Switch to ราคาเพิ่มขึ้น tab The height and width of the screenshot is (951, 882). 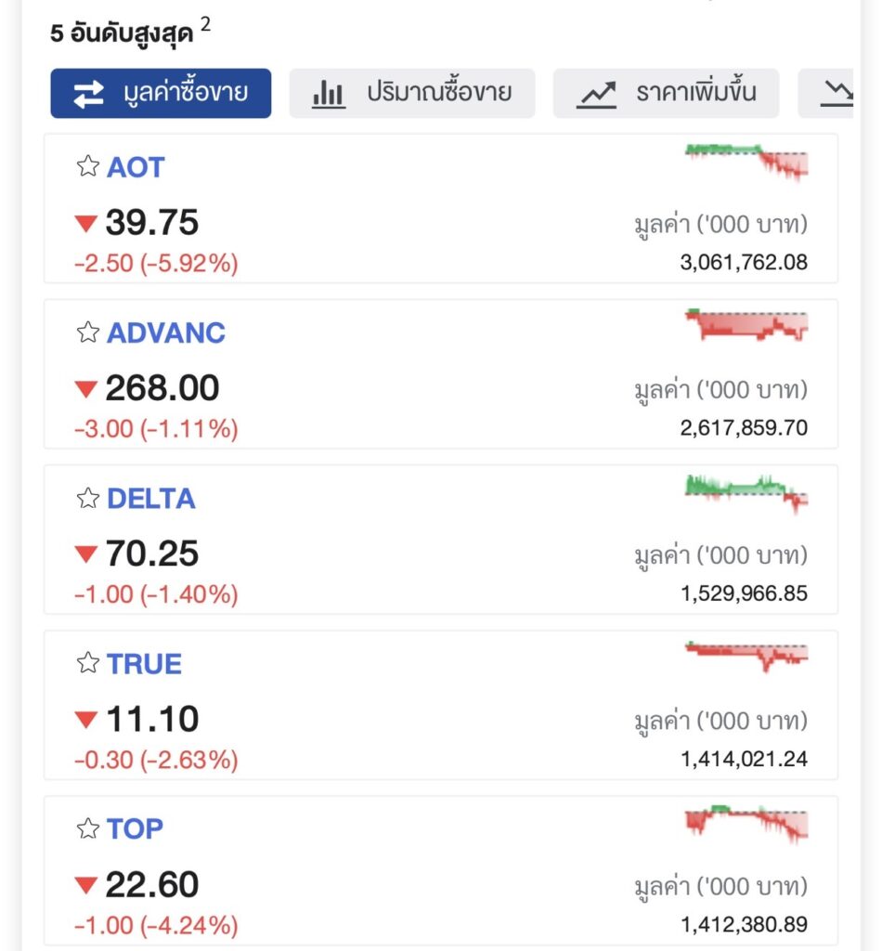(x=667, y=94)
